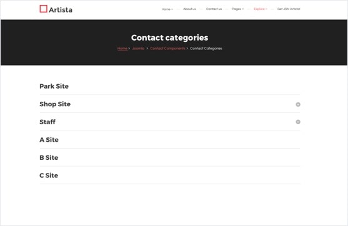Go to Contact us page
348x226 pixels.
point(214,9)
